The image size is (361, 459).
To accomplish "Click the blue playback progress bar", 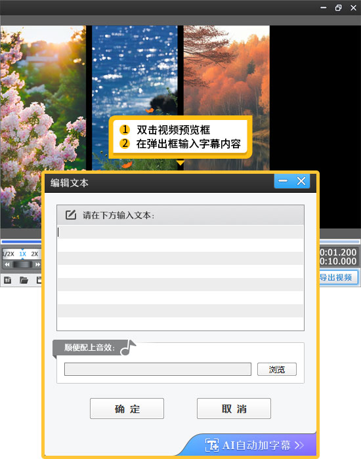I will click(x=21, y=242).
